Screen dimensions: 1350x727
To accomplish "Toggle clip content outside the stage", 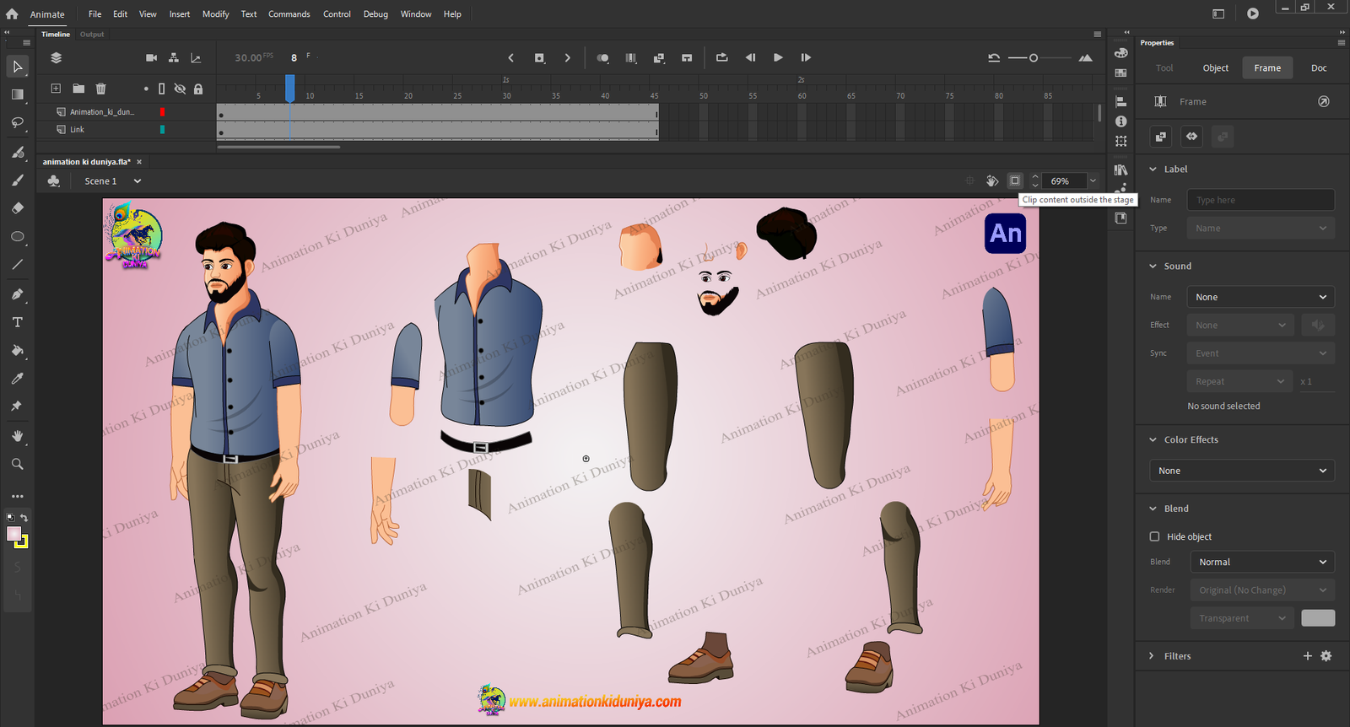I will point(1015,180).
